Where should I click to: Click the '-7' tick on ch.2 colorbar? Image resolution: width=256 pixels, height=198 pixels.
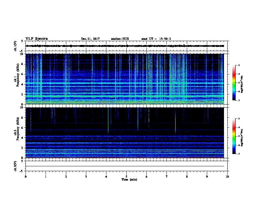(x=238, y=154)
